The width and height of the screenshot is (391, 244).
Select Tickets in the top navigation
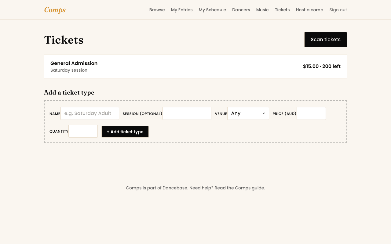pyautogui.click(x=282, y=10)
